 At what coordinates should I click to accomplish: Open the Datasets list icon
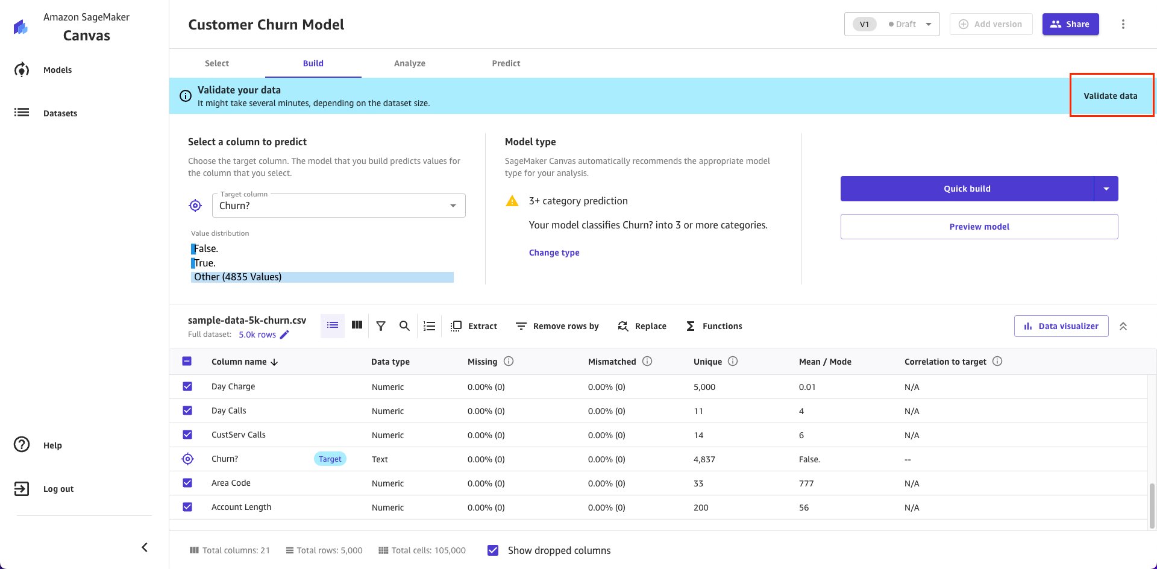22,112
